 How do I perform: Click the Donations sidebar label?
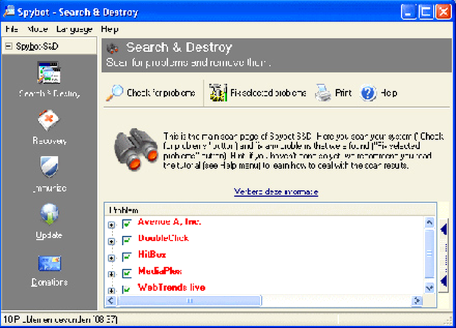tap(49, 282)
